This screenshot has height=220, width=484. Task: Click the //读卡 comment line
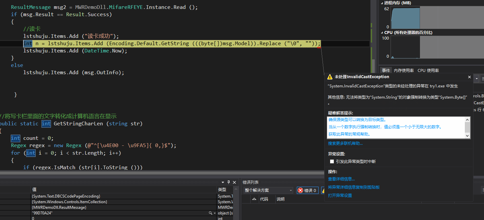(x=32, y=29)
